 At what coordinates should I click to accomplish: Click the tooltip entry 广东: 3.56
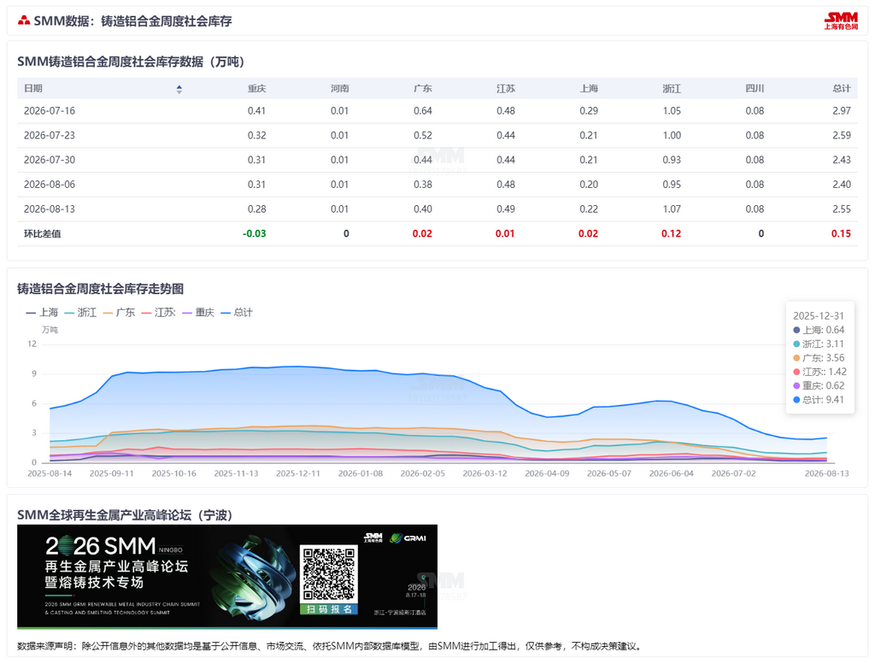(819, 358)
